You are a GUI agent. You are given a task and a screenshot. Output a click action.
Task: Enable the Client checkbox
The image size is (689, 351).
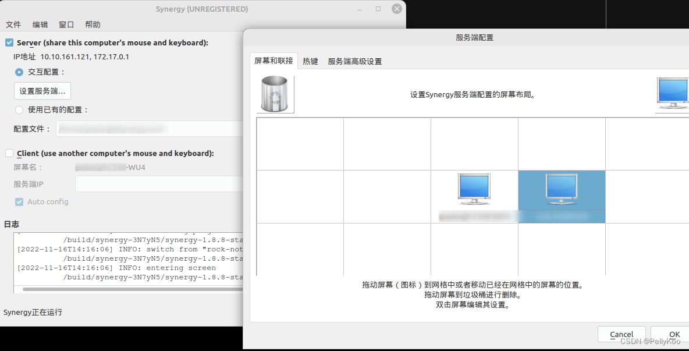click(x=9, y=153)
